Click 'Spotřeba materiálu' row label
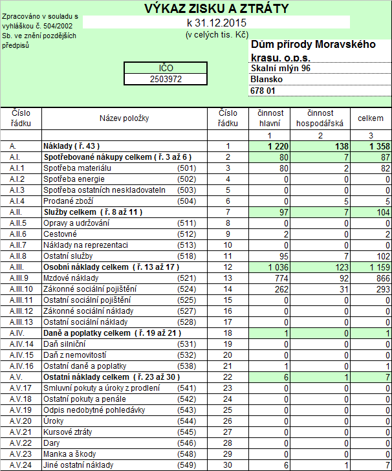Image resolution: width=392 pixels, height=471 pixels. point(77,168)
